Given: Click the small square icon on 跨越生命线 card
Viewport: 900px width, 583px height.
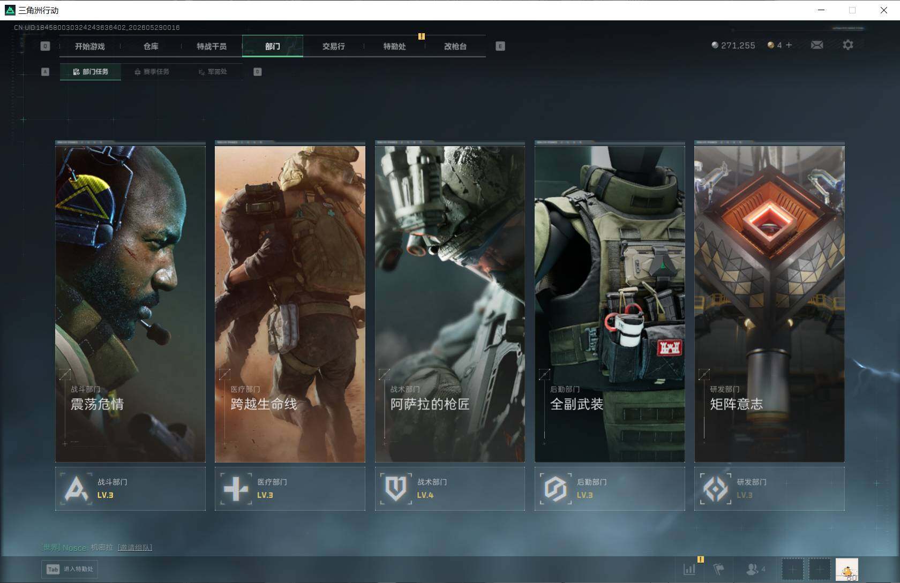Looking at the screenshot, I should (x=224, y=374).
